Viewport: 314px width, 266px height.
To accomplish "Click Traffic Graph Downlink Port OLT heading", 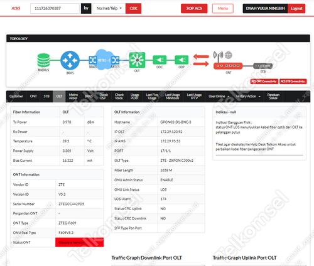I will pyautogui.click(x=146, y=258).
